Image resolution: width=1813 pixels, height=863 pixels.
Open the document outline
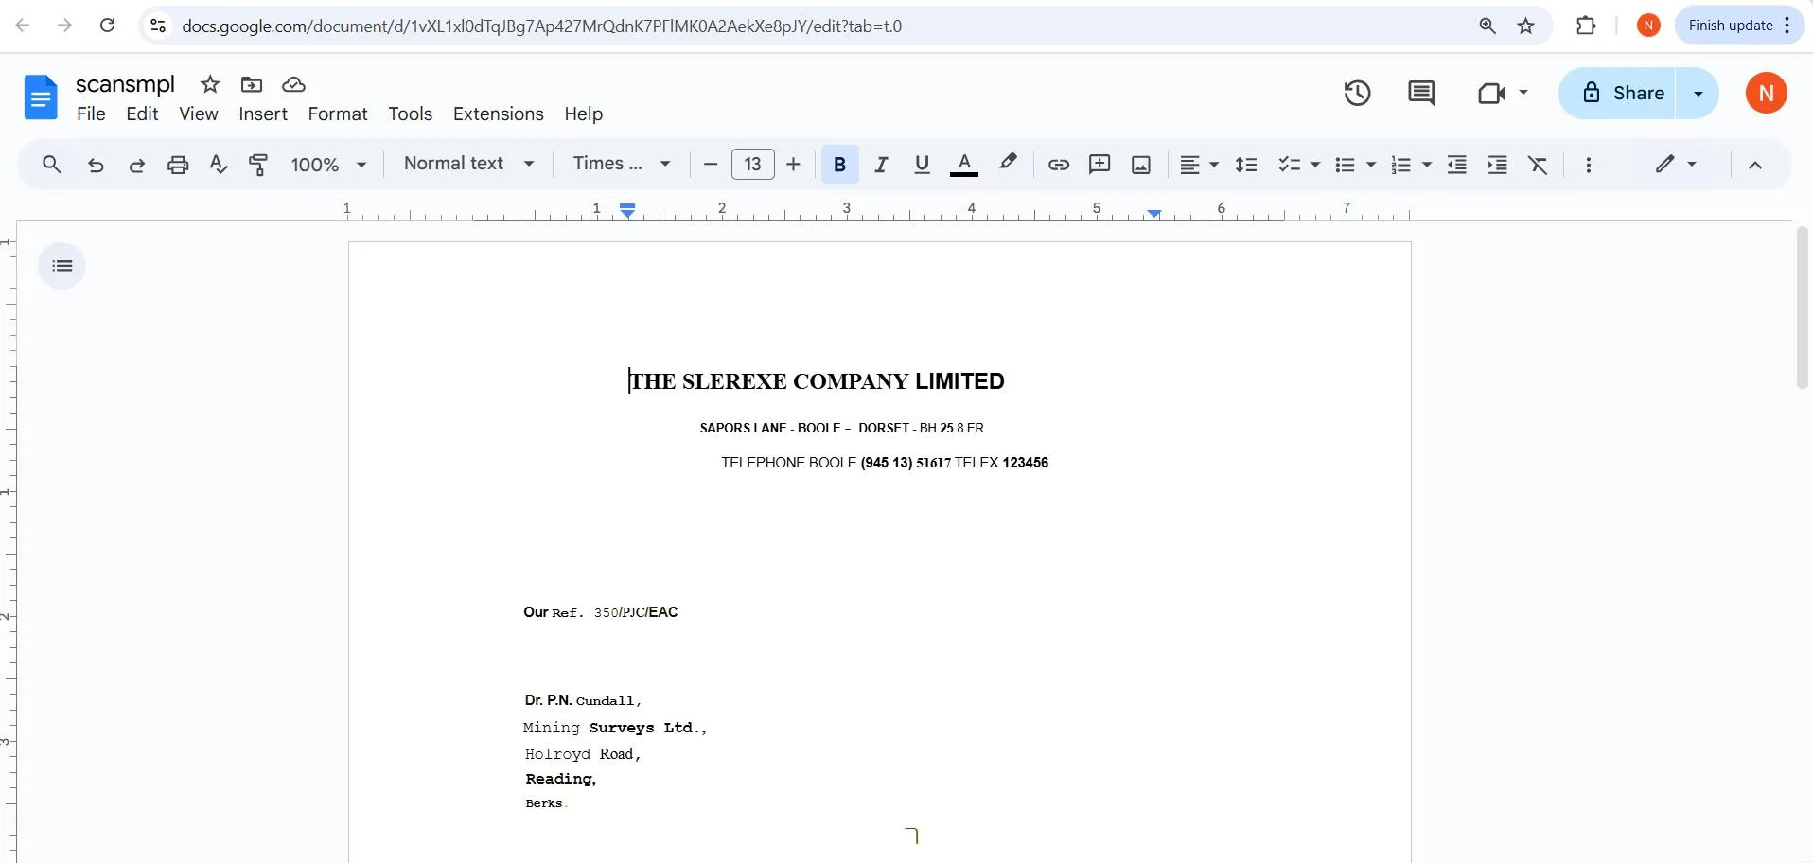pyautogui.click(x=62, y=266)
